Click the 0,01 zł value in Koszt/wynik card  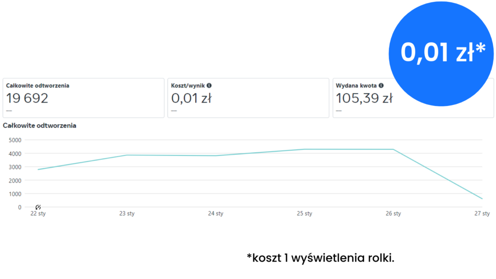click(191, 99)
